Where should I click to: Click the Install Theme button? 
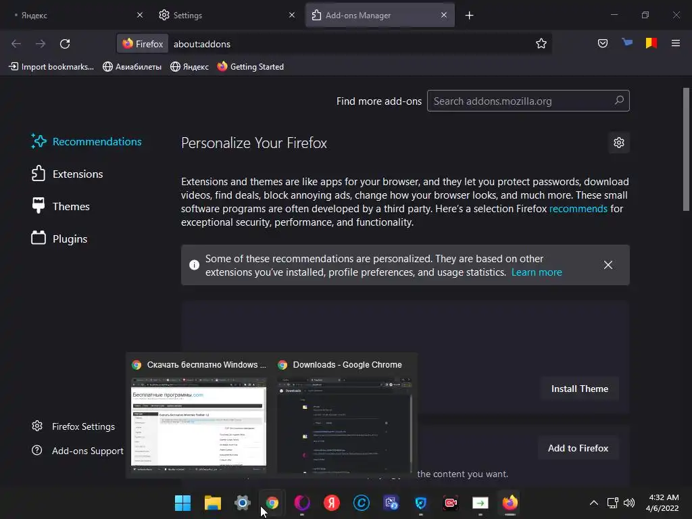pos(579,389)
